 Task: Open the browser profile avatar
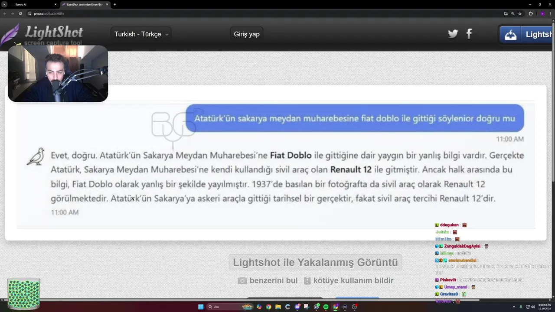pyautogui.click(x=542, y=13)
